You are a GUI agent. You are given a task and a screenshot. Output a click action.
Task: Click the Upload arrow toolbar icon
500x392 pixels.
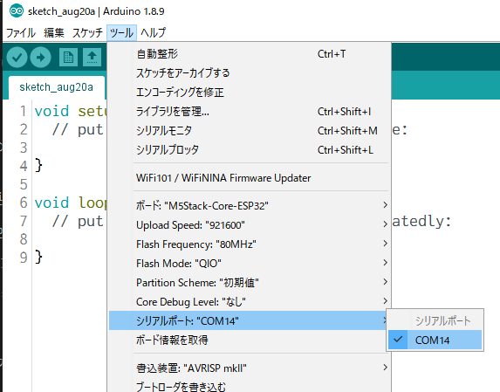coord(40,58)
